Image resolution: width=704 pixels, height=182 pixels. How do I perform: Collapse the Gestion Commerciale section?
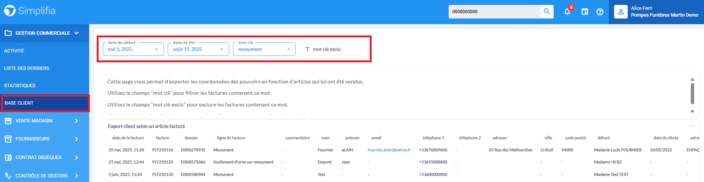click(77, 33)
